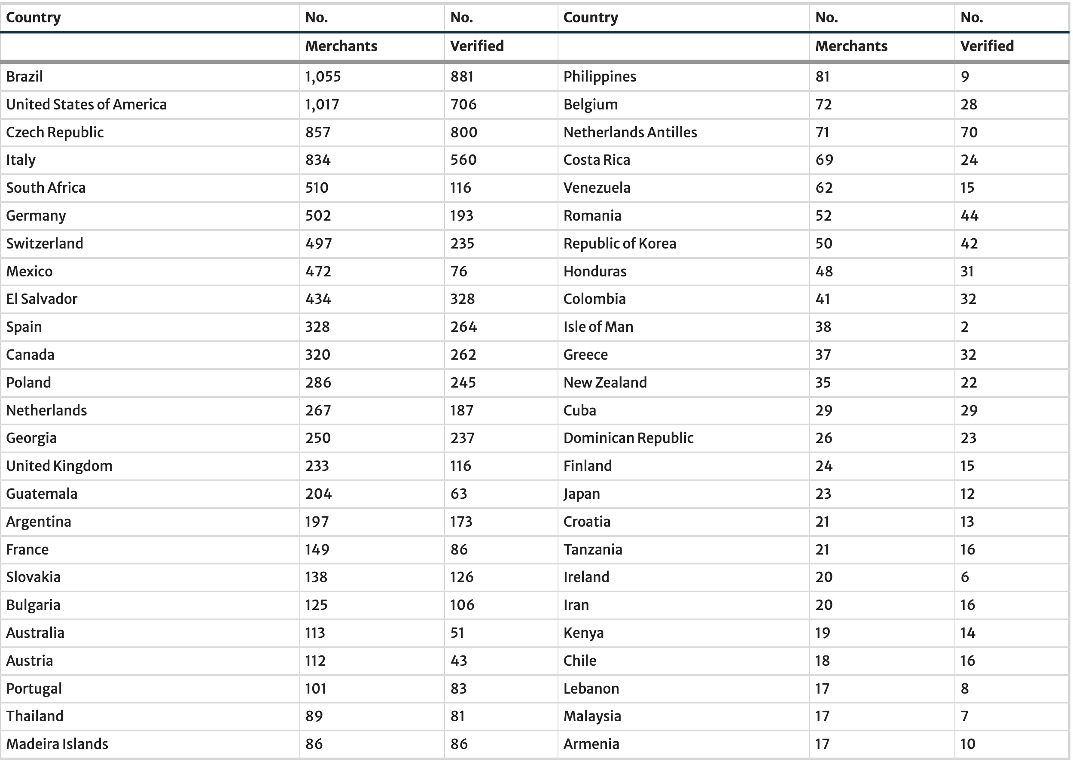Select Italy's merchant count of 834
Image resolution: width=1073 pixels, height=764 pixels.
318,160
